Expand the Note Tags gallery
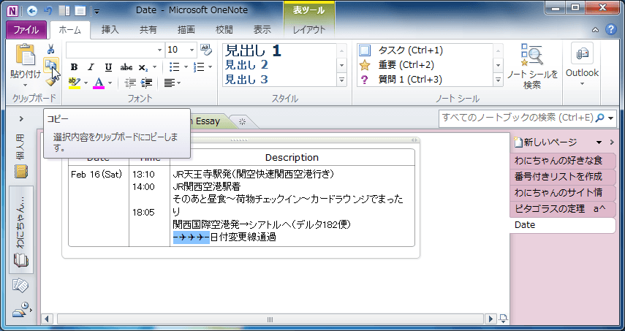 (x=499, y=80)
